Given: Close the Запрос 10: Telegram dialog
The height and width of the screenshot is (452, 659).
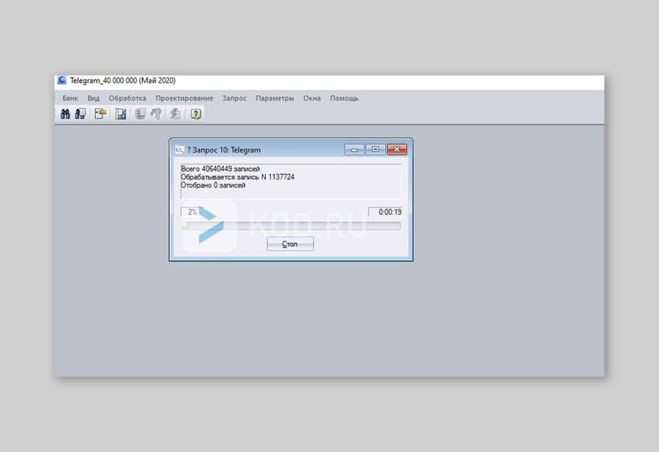Looking at the screenshot, I should 397,149.
